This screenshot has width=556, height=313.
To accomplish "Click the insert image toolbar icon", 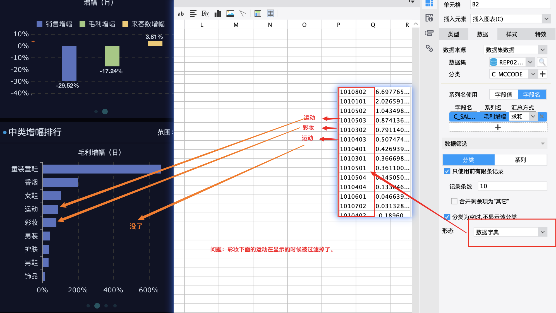I will pyautogui.click(x=230, y=14).
